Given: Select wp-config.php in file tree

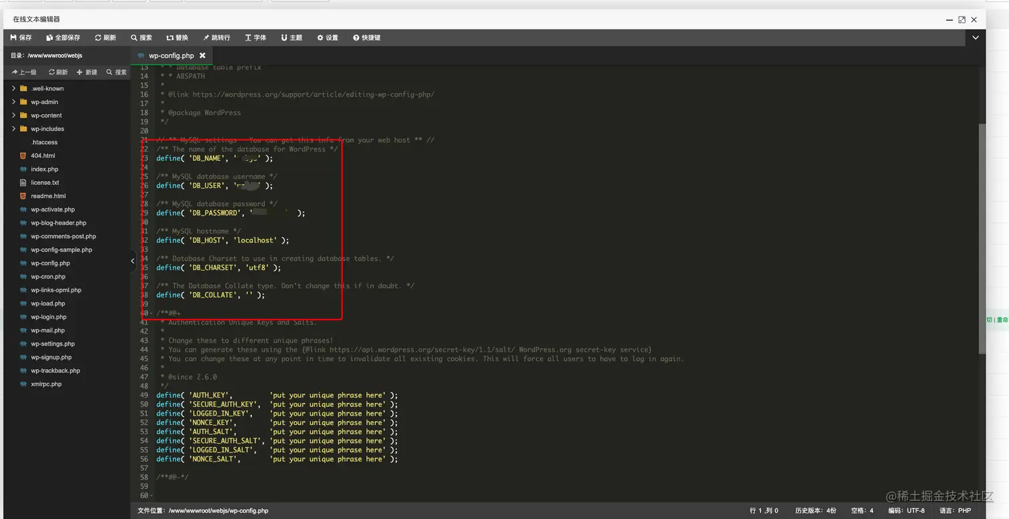Looking at the screenshot, I should 50,264.
